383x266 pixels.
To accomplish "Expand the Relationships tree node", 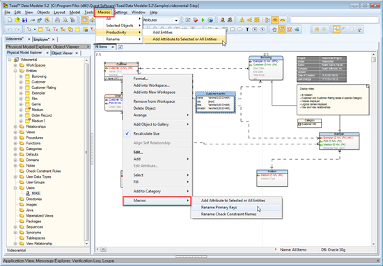I will tap(15, 126).
